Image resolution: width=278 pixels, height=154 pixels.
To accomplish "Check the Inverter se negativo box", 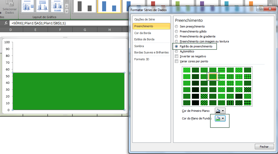I will point(176,56).
